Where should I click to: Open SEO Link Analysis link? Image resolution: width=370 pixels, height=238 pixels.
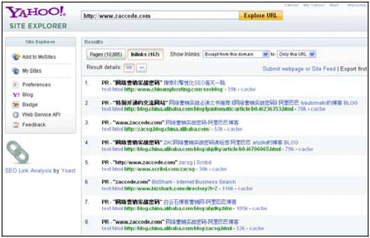click(x=28, y=170)
